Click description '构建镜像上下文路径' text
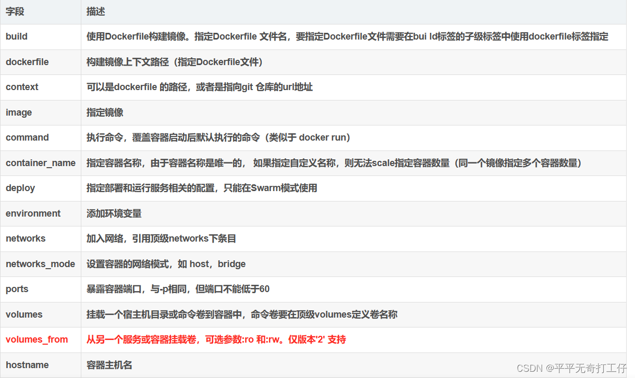This screenshot has height=378, width=635. pos(129,62)
